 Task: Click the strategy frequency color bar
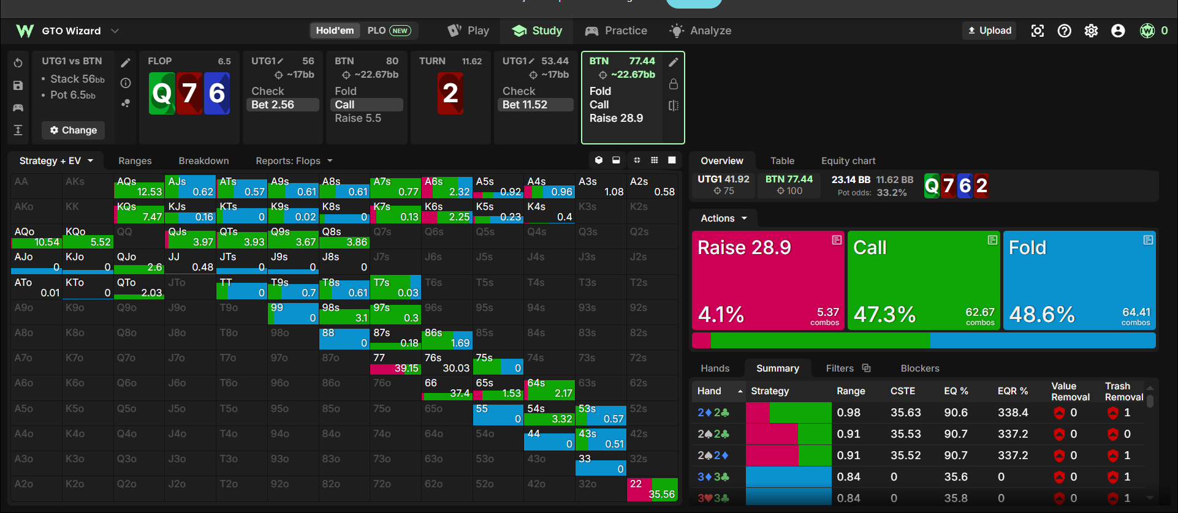(x=924, y=340)
